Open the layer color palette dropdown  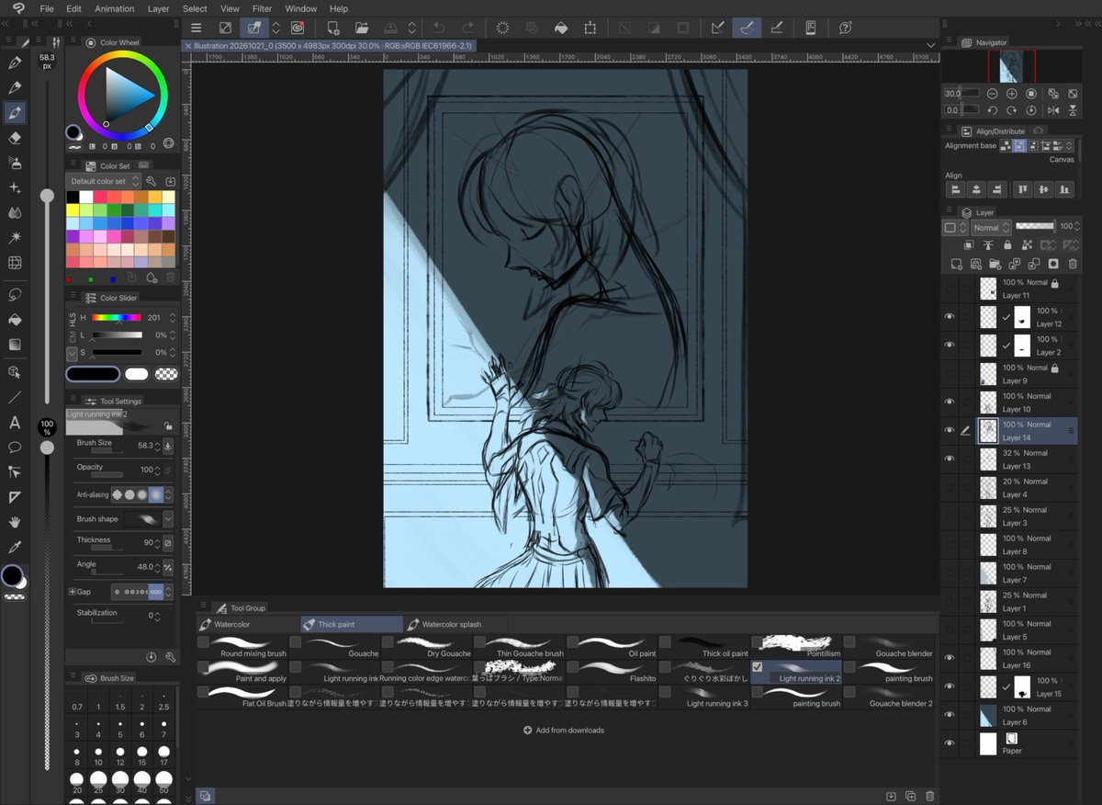click(x=954, y=227)
